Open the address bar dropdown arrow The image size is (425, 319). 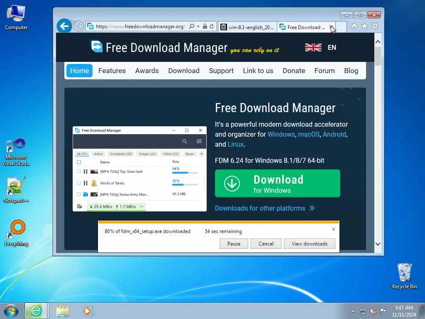tap(198, 26)
